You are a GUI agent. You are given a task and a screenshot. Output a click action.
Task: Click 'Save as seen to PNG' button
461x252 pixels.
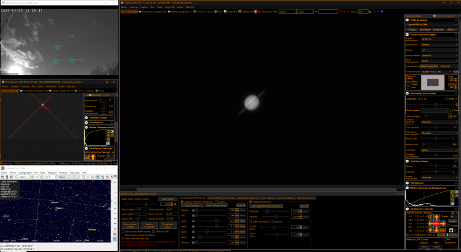(130, 226)
